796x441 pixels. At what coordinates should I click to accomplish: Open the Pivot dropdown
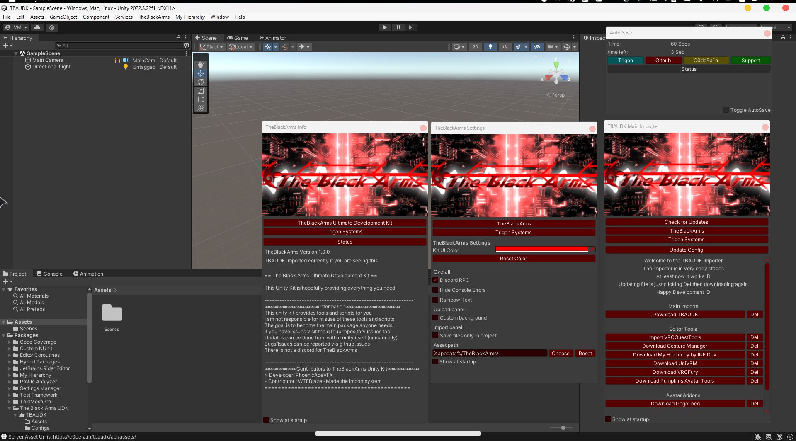click(x=212, y=47)
